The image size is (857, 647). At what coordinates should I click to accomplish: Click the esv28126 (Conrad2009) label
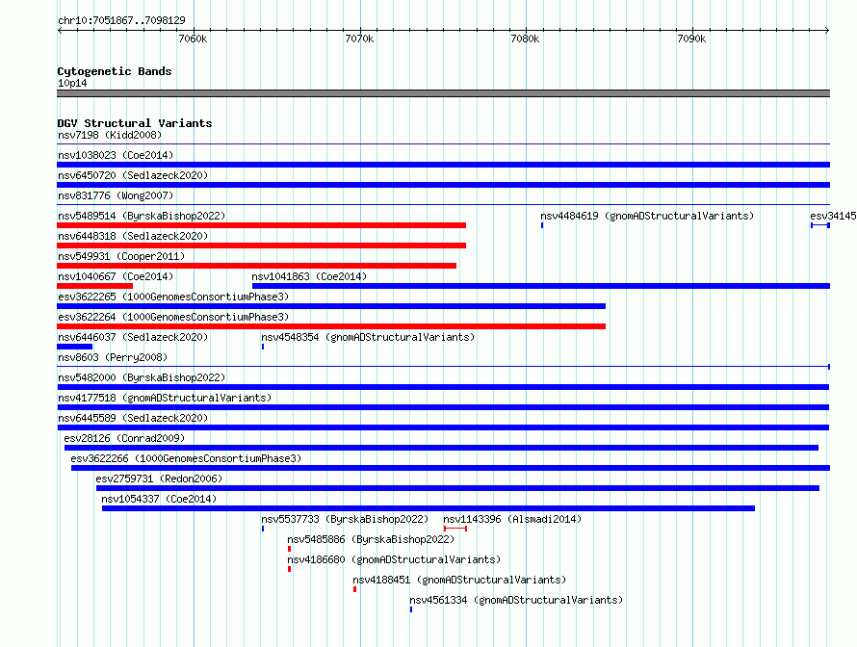pos(124,438)
